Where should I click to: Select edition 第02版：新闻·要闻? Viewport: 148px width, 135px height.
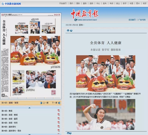point(9,115)
